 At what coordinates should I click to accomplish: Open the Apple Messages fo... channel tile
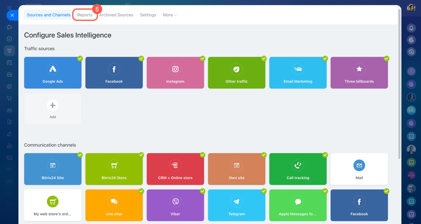[x=298, y=205]
